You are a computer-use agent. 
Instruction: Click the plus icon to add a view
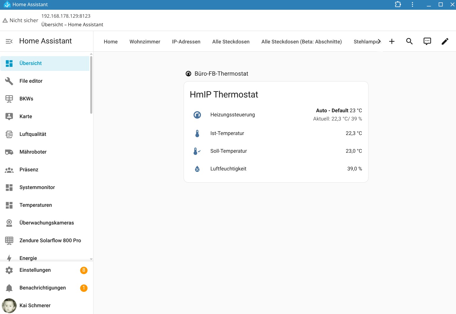click(x=392, y=41)
